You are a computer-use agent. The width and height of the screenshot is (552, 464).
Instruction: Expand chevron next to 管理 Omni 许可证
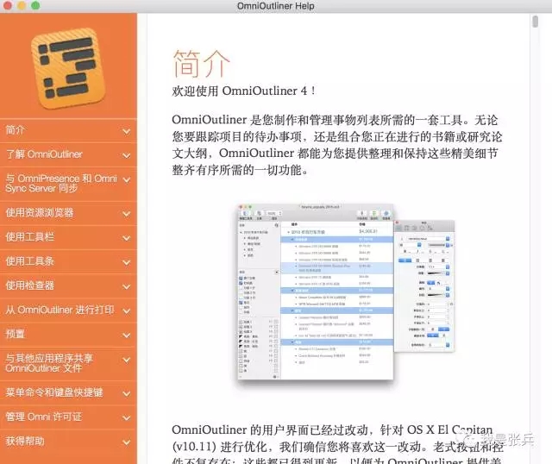point(127,418)
